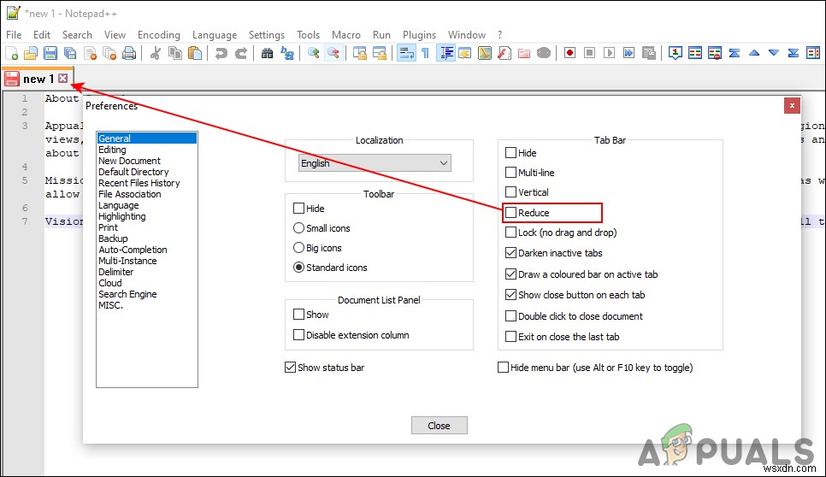Enable the Vertical tab bar checkbox
The width and height of the screenshot is (826, 477).
coord(510,191)
